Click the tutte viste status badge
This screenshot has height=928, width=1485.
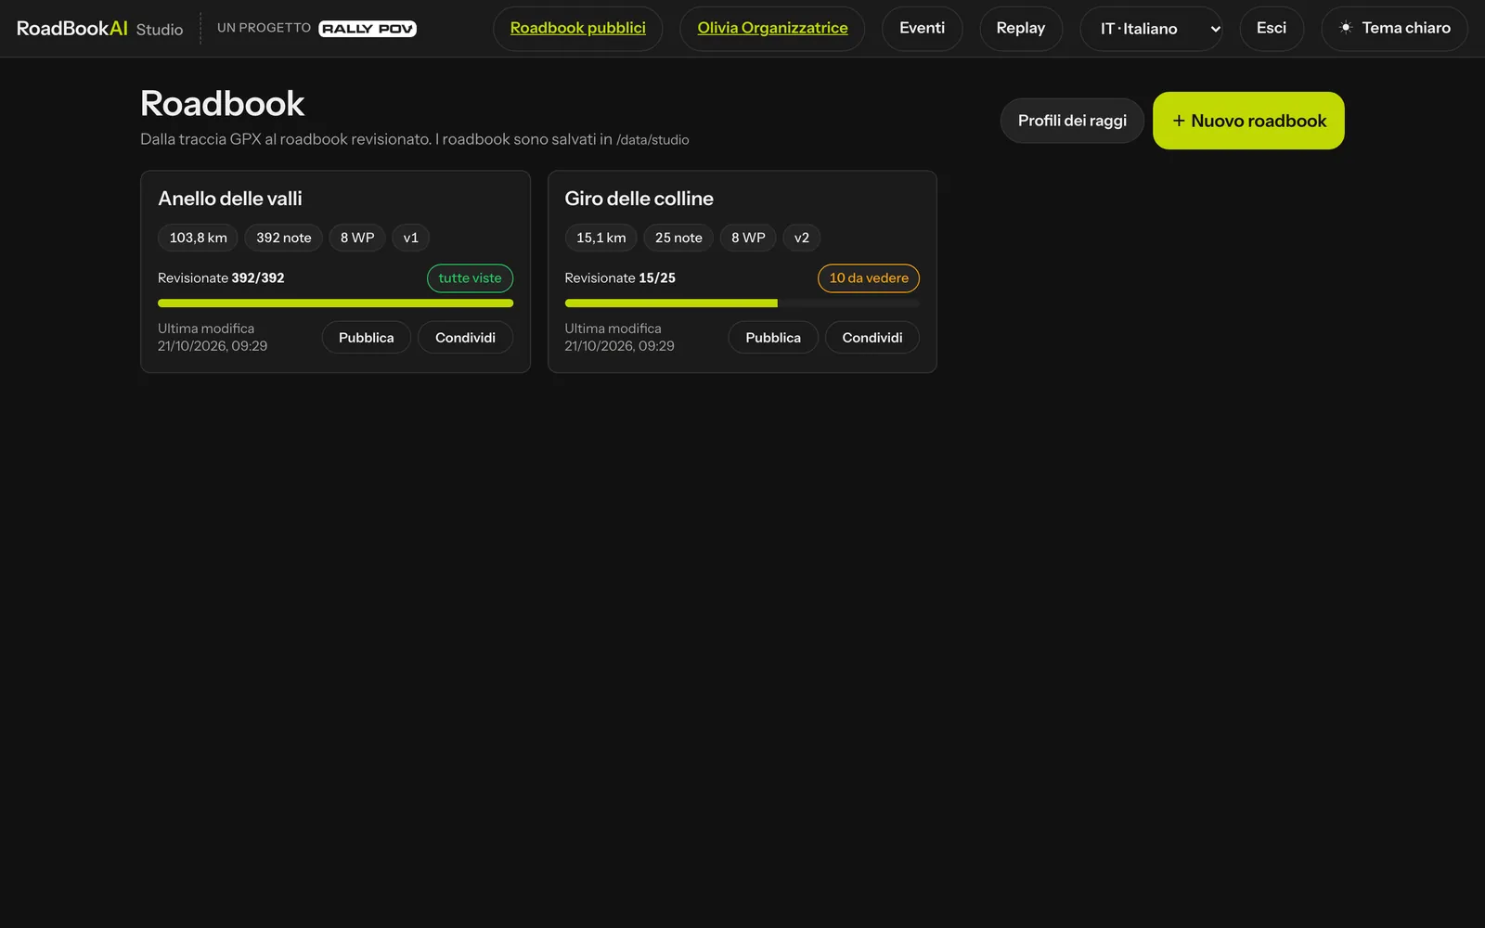point(470,278)
